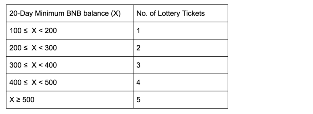
Task: Select the '400 ≤ X < 500' cell
Action: coord(70,82)
